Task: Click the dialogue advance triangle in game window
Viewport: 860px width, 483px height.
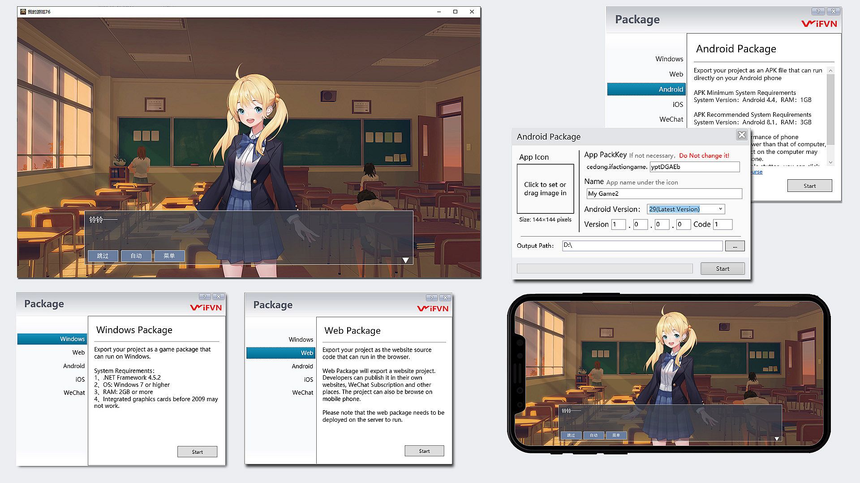Action: pyautogui.click(x=405, y=260)
